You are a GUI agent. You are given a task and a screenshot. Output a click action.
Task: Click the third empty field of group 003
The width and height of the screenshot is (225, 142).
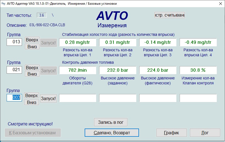pos(158,98)
